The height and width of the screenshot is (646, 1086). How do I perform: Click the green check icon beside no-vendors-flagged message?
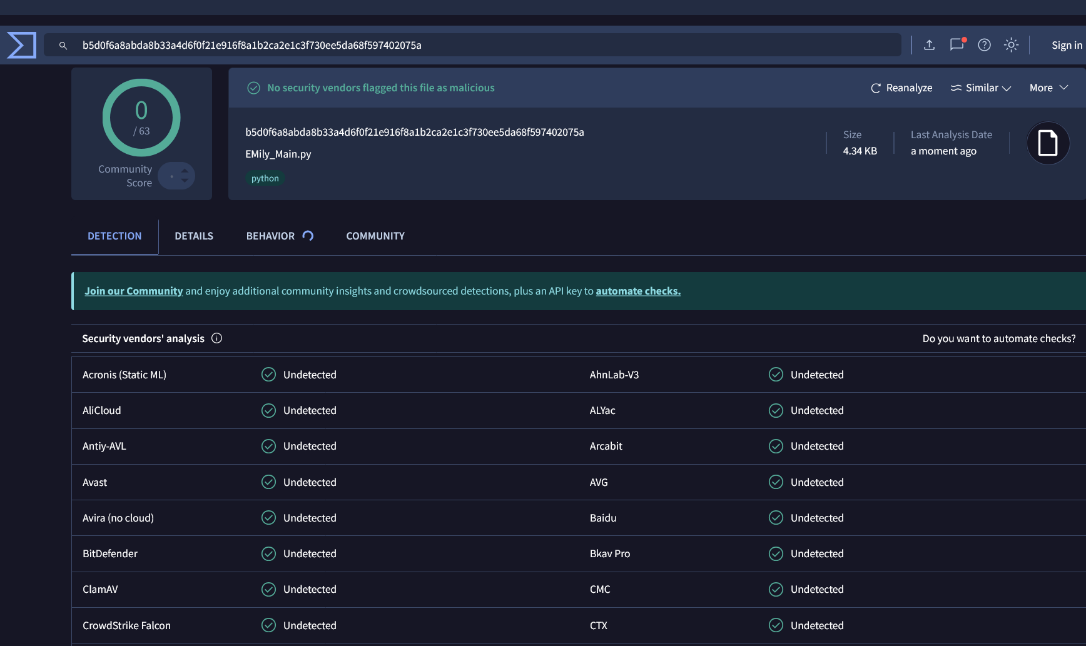pos(253,88)
